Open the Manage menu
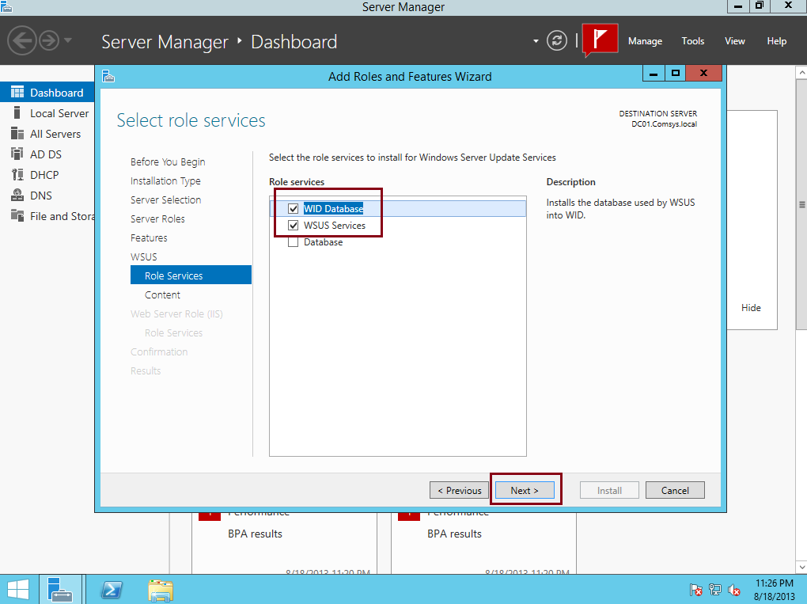807x604 pixels. 645,41
